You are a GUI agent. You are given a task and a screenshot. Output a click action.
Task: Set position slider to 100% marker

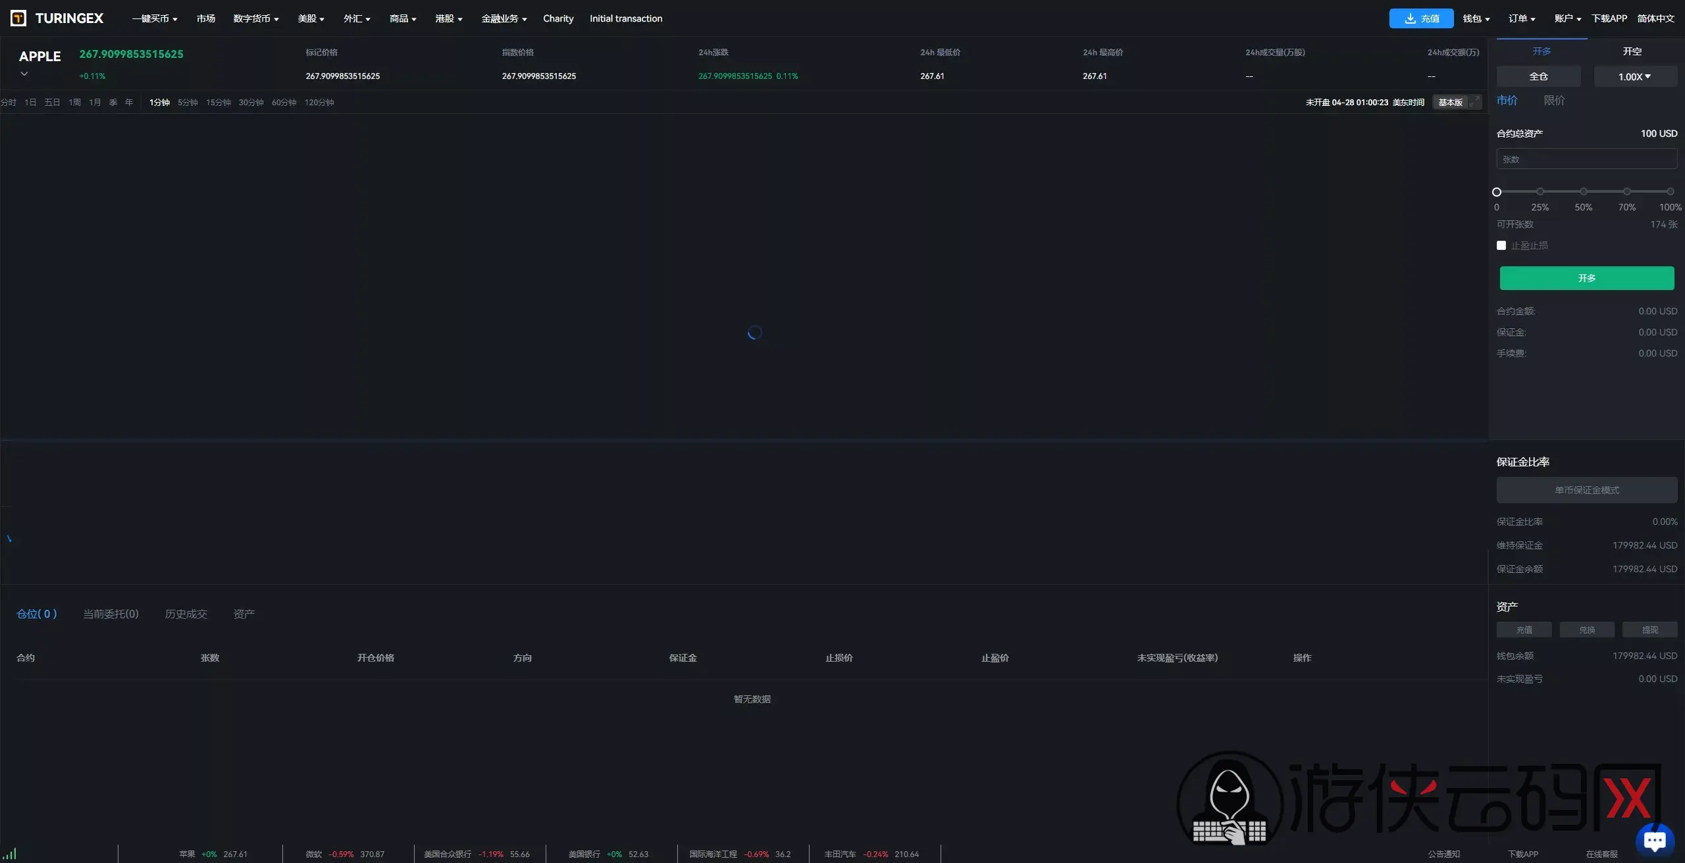1671,191
